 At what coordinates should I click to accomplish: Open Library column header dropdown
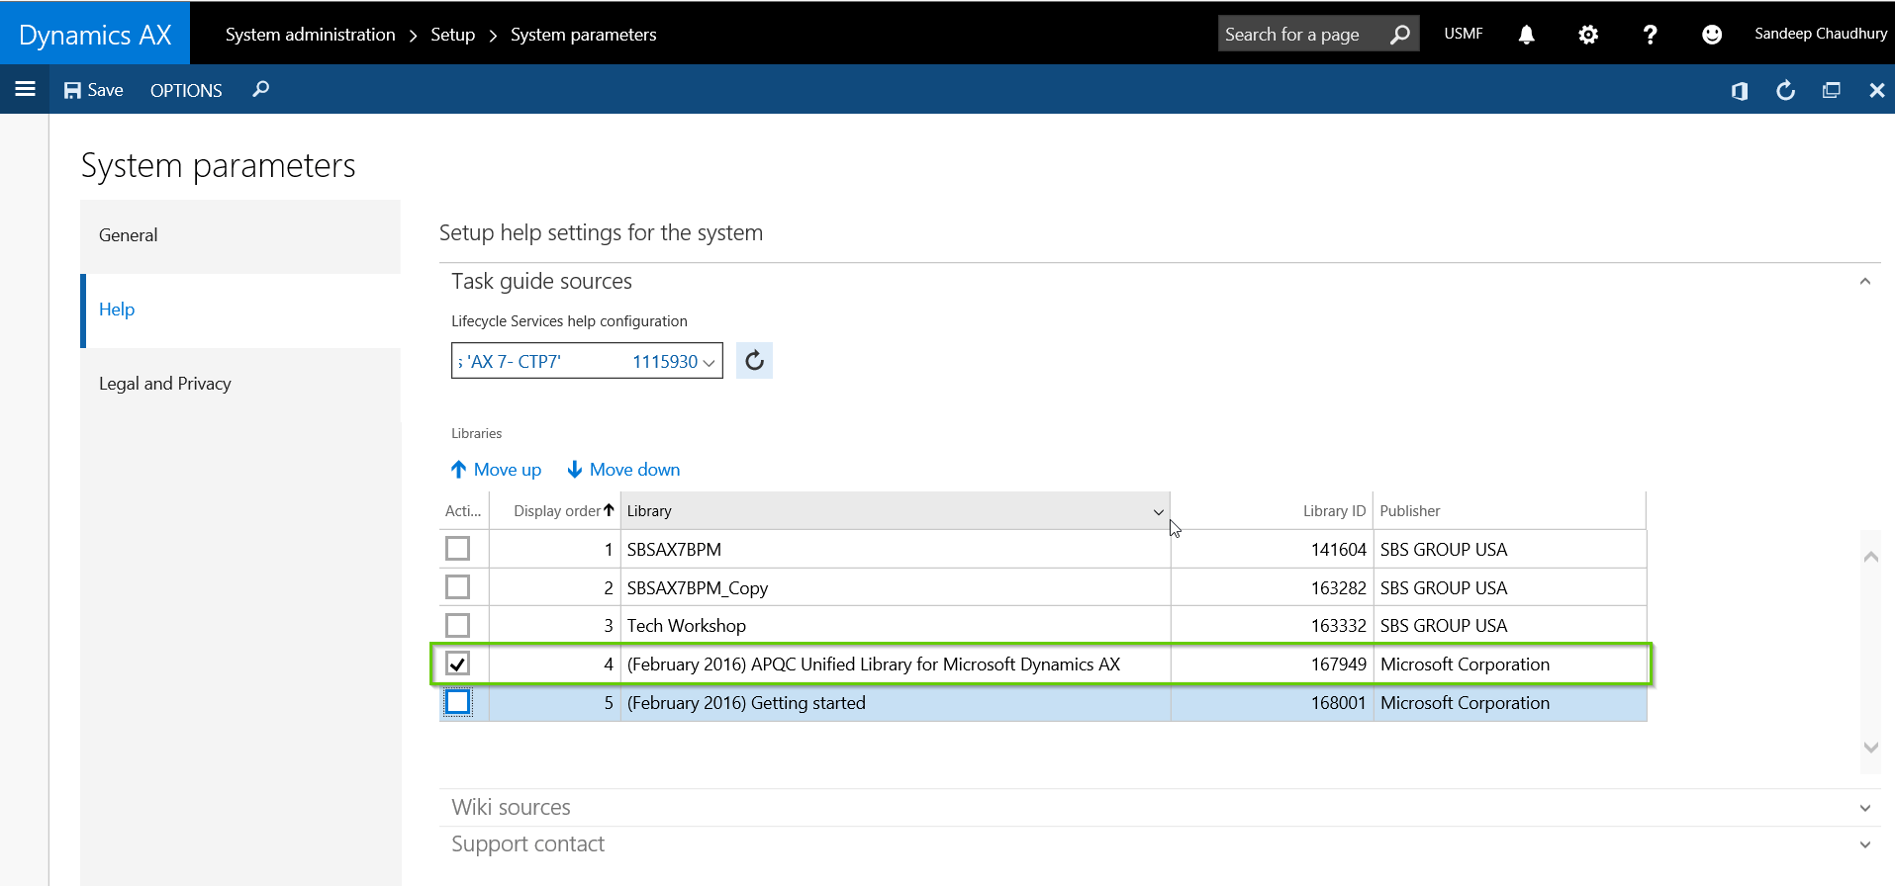[x=1158, y=512]
